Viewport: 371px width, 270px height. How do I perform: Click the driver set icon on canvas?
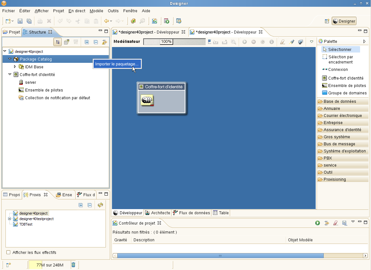coord(147,100)
